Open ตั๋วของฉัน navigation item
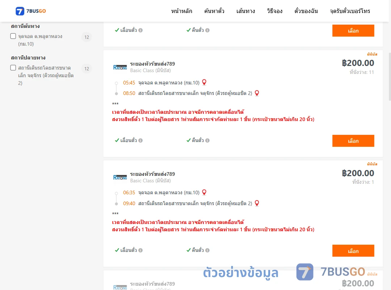The height and width of the screenshot is (290, 391). coord(306,11)
